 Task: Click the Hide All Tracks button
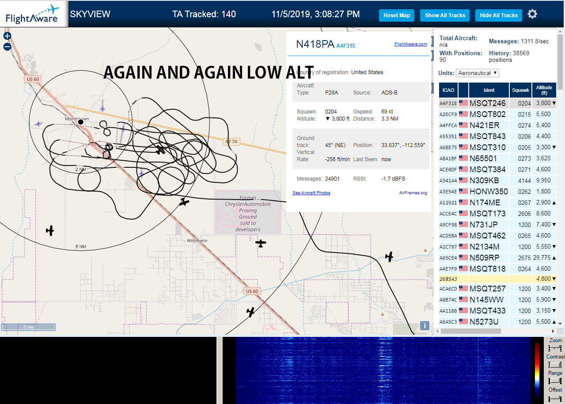pos(499,15)
